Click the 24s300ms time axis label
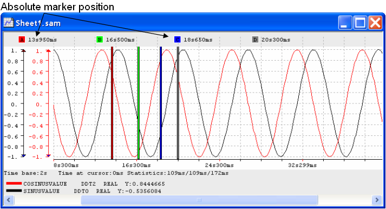Viewport: 386px width, 209px height. [219, 165]
